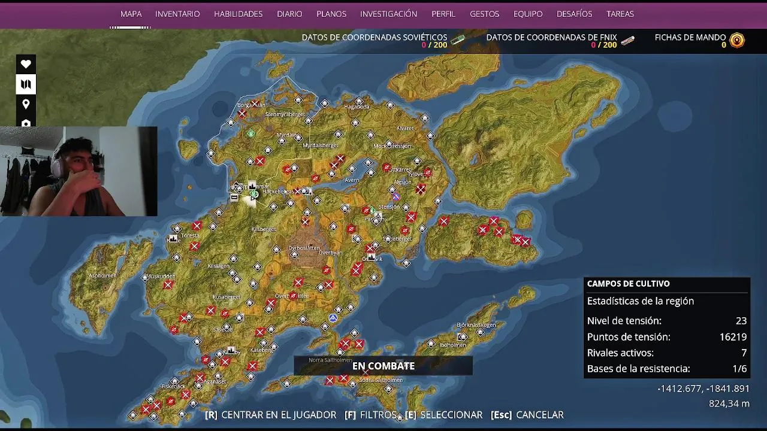Screen dimensions: 767x431
Task: Click Bases de la resistencia value 1/6
Action: (739, 369)
